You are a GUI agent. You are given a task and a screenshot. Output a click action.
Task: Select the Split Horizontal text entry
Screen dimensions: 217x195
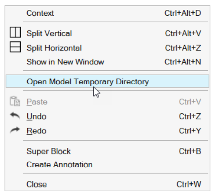(x=54, y=48)
